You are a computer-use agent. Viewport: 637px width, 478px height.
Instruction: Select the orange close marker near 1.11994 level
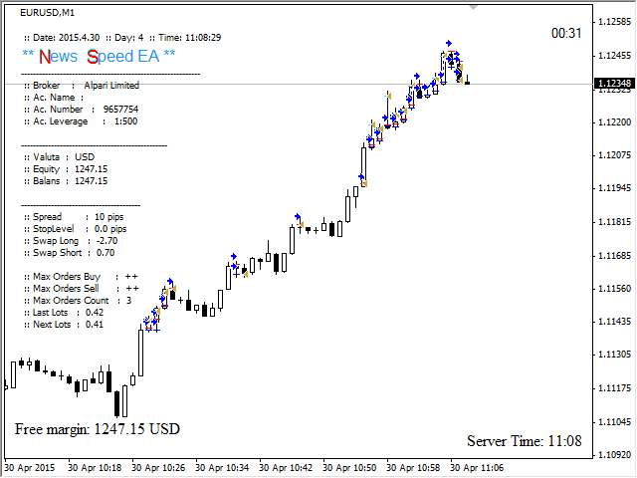pyautogui.click(x=364, y=183)
